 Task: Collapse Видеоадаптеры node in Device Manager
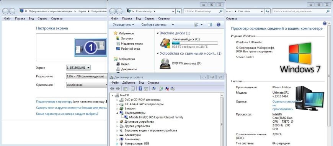pos(117,113)
